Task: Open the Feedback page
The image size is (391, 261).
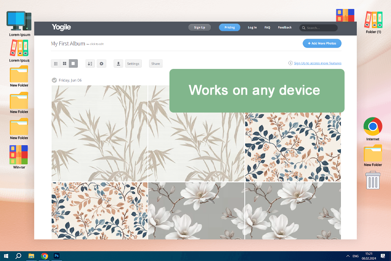Action: click(x=285, y=27)
